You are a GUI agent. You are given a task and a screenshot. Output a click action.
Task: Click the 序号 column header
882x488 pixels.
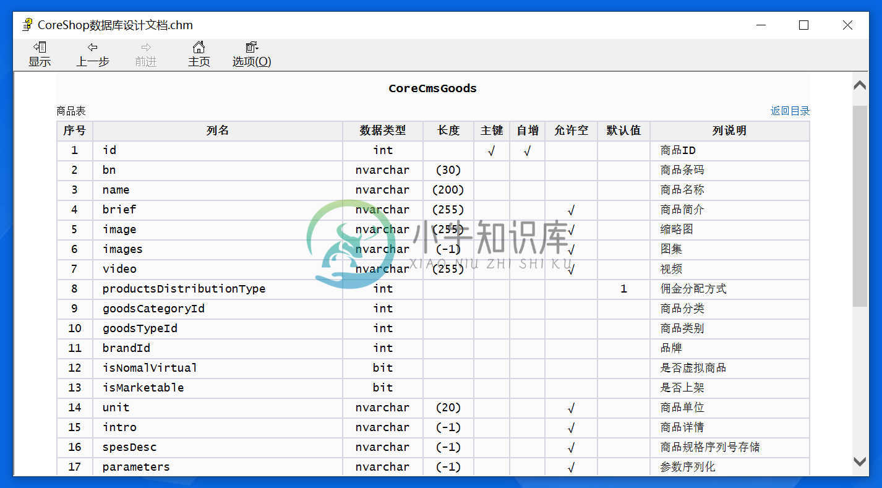coord(74,131)
